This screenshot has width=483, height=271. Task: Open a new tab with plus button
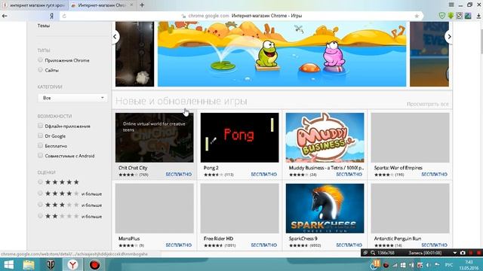pos(142,5)
